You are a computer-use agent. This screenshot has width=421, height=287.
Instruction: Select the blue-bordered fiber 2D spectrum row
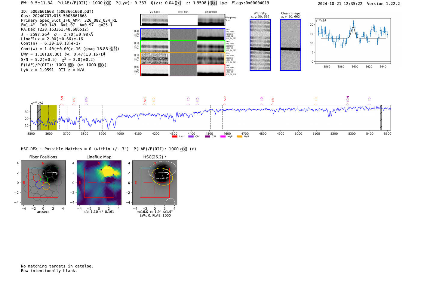(x=183, y=34)
